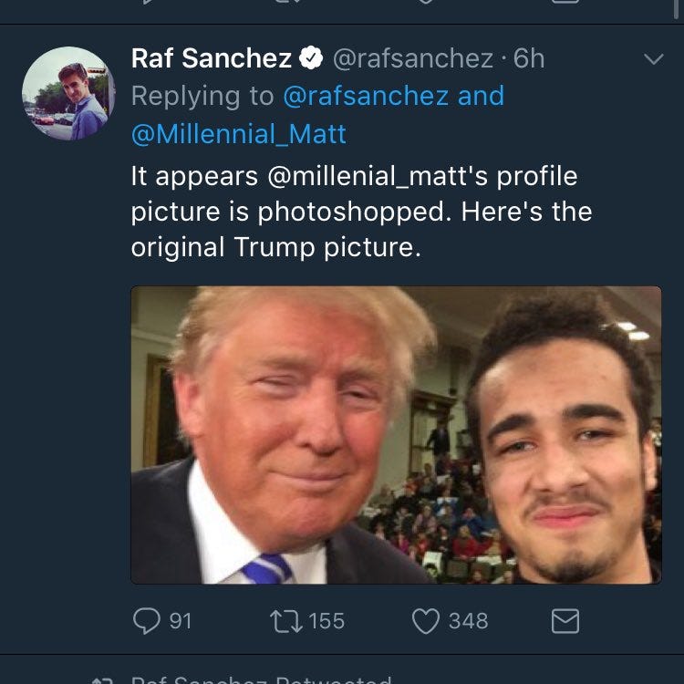Click the 155 retweets count
Viewport: 684px width, 684px height.
pos(326,621)
